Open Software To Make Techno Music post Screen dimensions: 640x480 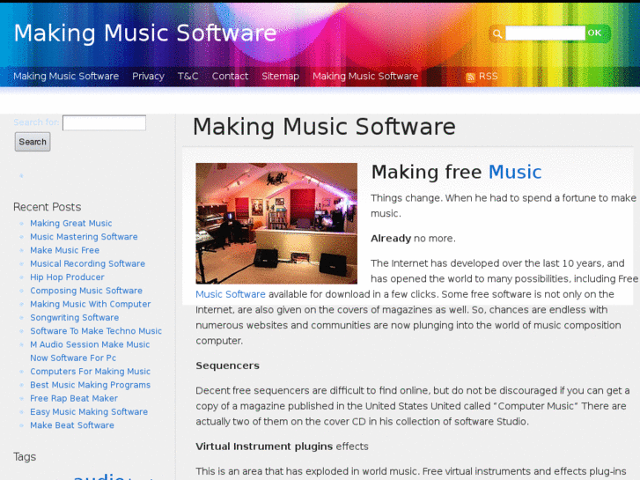(96, 331)
